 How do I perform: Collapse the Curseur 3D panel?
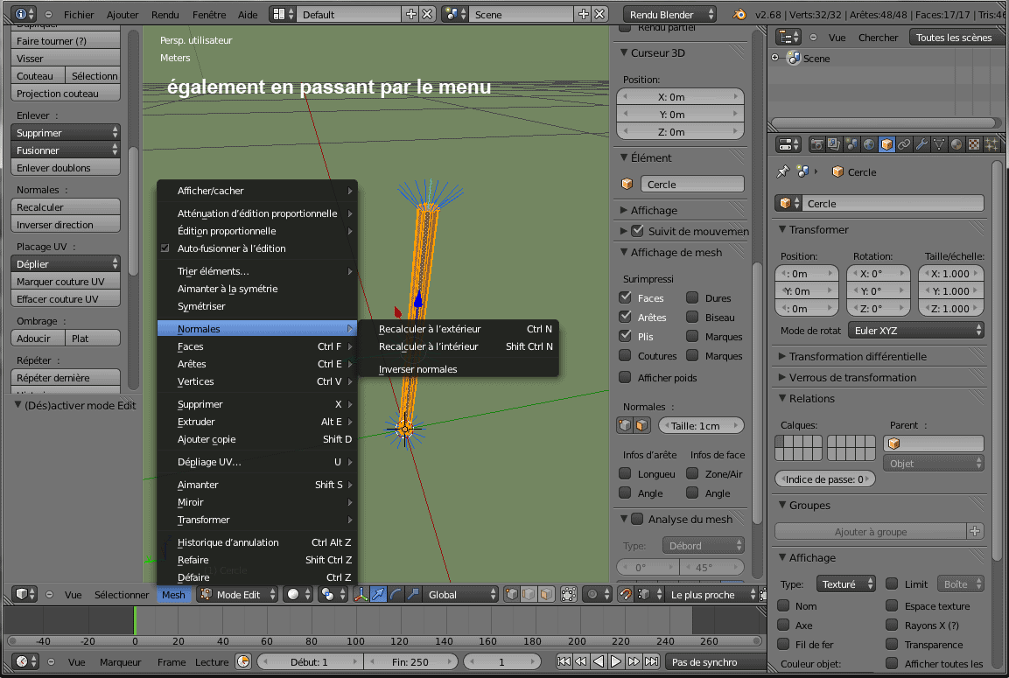pyautogui.click(x=624, y=52)
